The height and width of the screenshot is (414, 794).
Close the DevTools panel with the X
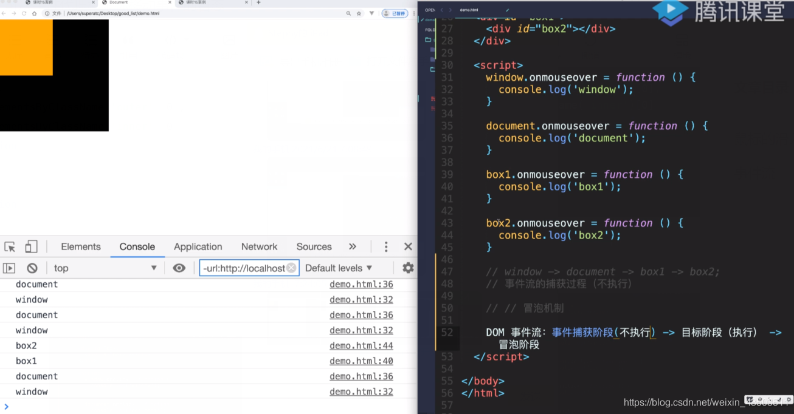pyautogui.click(x=408, y=246)
